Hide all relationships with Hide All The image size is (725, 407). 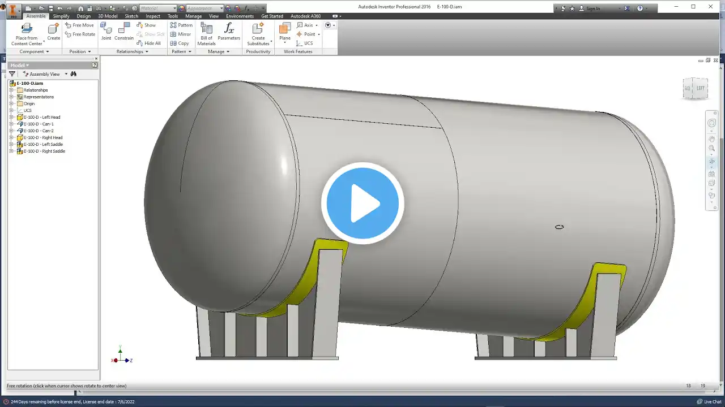pos(148,43)
